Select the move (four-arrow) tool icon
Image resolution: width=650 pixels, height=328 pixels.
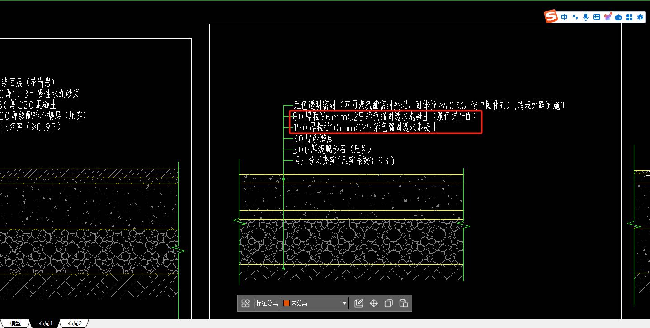pyautogui.click(x=374, y=303)
